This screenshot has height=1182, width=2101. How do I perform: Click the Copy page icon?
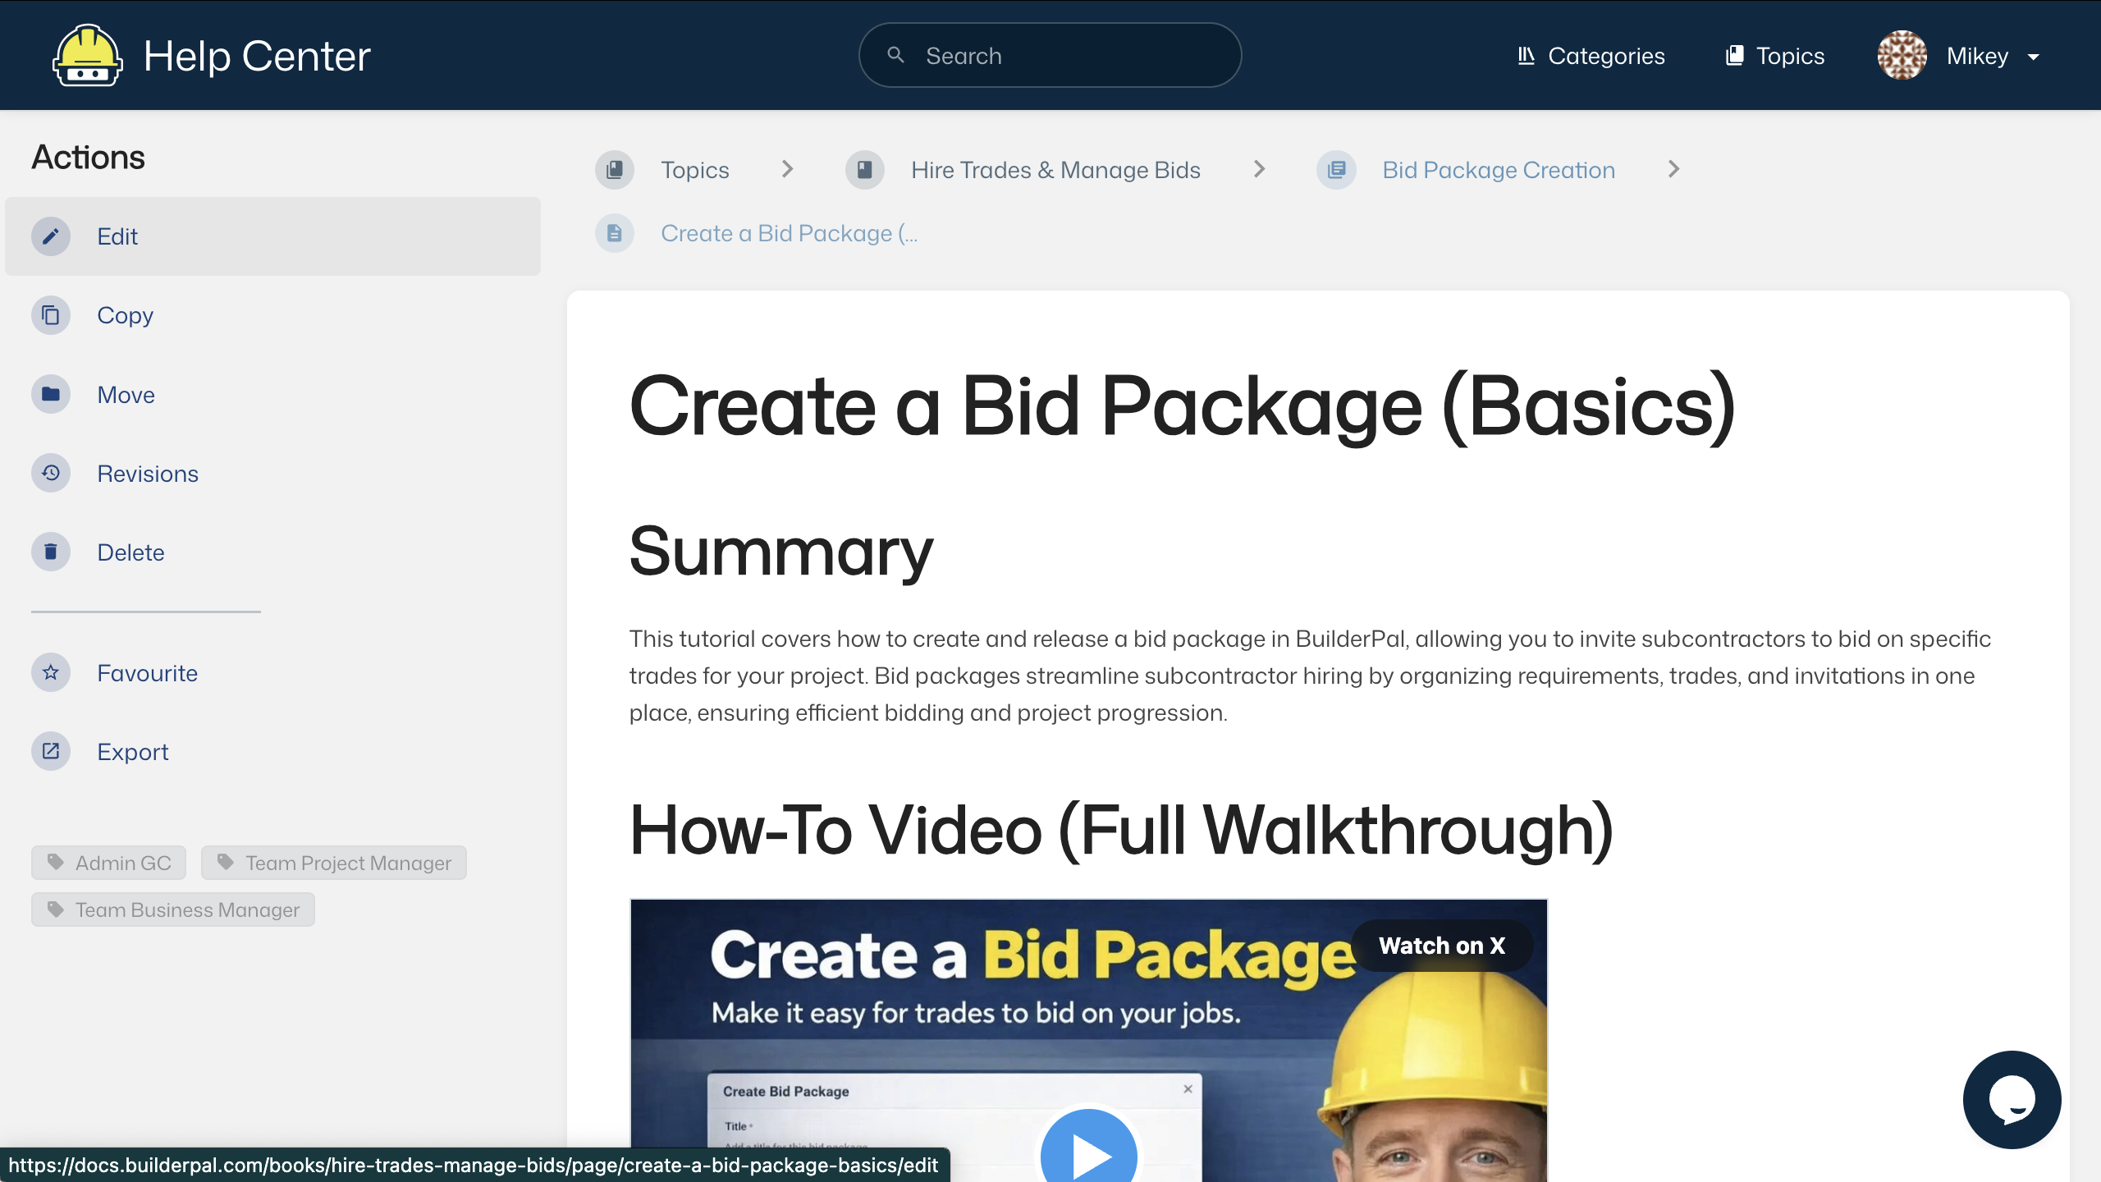pos(51,315)
